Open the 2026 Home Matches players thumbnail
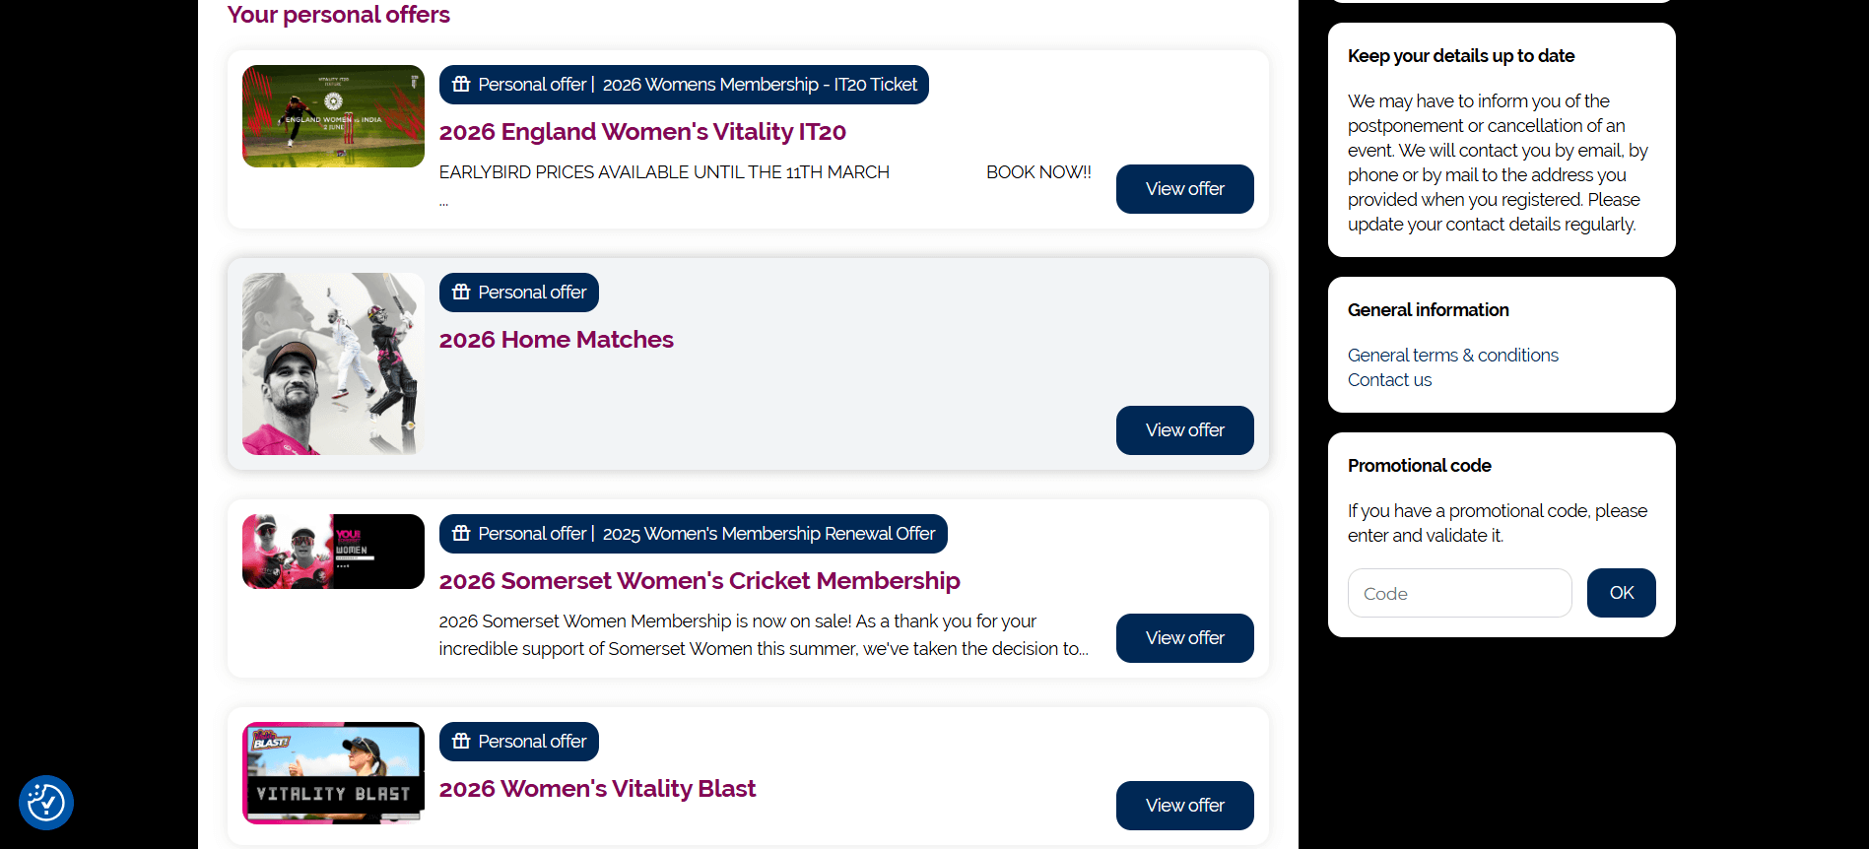 (x=333, y=363)
